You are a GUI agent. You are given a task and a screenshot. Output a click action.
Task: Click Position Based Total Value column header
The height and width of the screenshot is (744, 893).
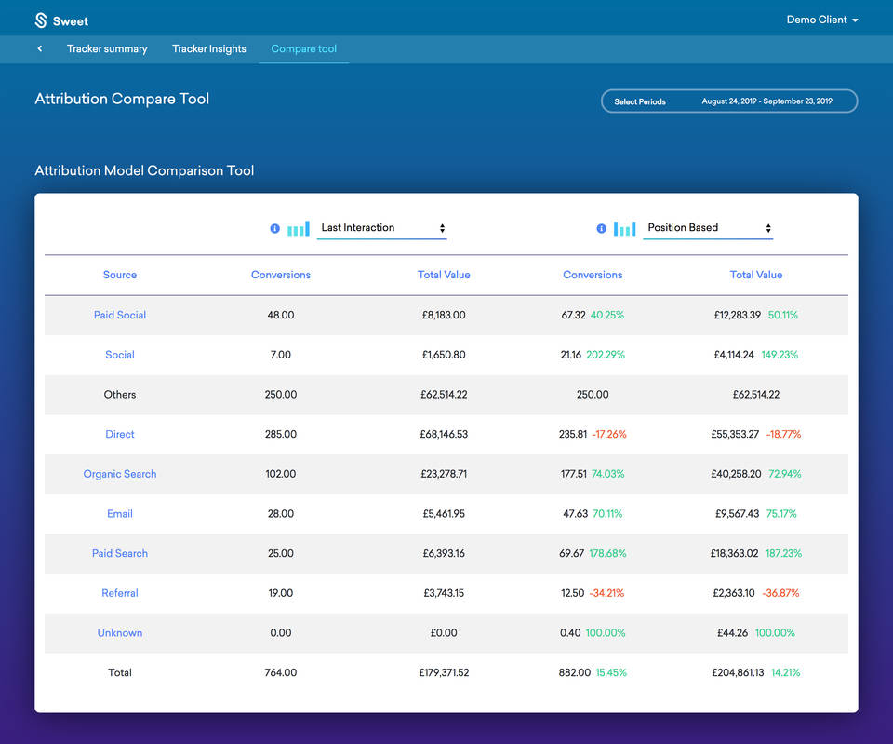pos(756,275)
